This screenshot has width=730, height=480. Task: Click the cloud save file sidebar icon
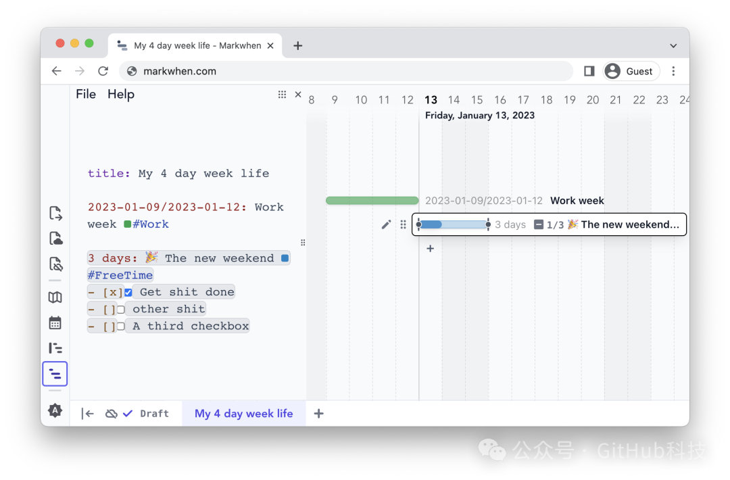(55, 239)
